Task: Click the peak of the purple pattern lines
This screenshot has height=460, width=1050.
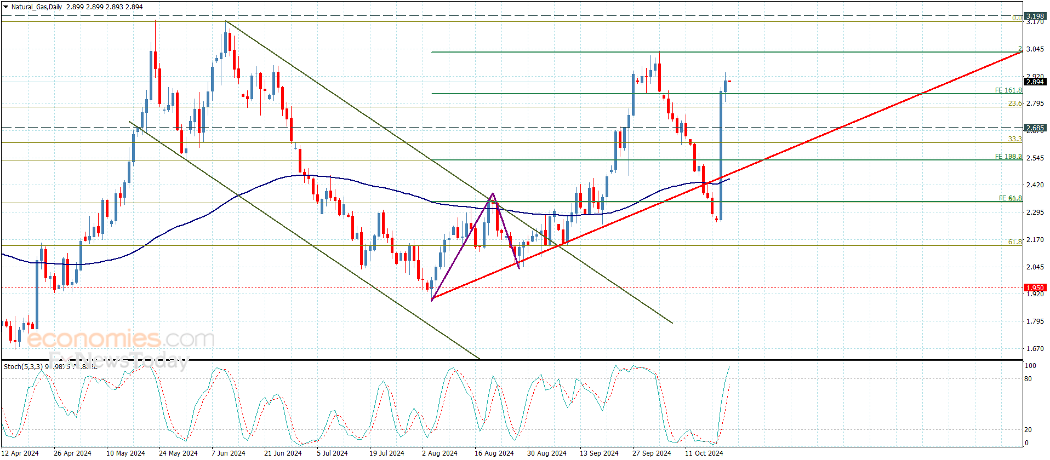Action: (x=493, y=193)
